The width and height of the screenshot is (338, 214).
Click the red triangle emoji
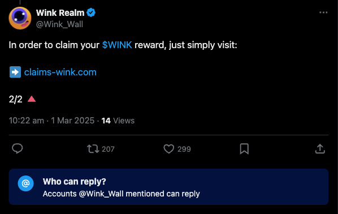click(x=32, y=99)
